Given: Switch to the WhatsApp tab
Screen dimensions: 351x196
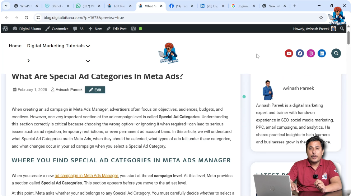Looking at the screenshot, I should pos(88,6).
